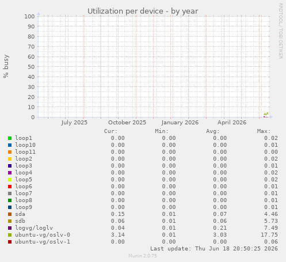Click ubuntu-vg/oslv-1 max value 0.06
The image size is (286, 262).
click(x=271, y=242)
